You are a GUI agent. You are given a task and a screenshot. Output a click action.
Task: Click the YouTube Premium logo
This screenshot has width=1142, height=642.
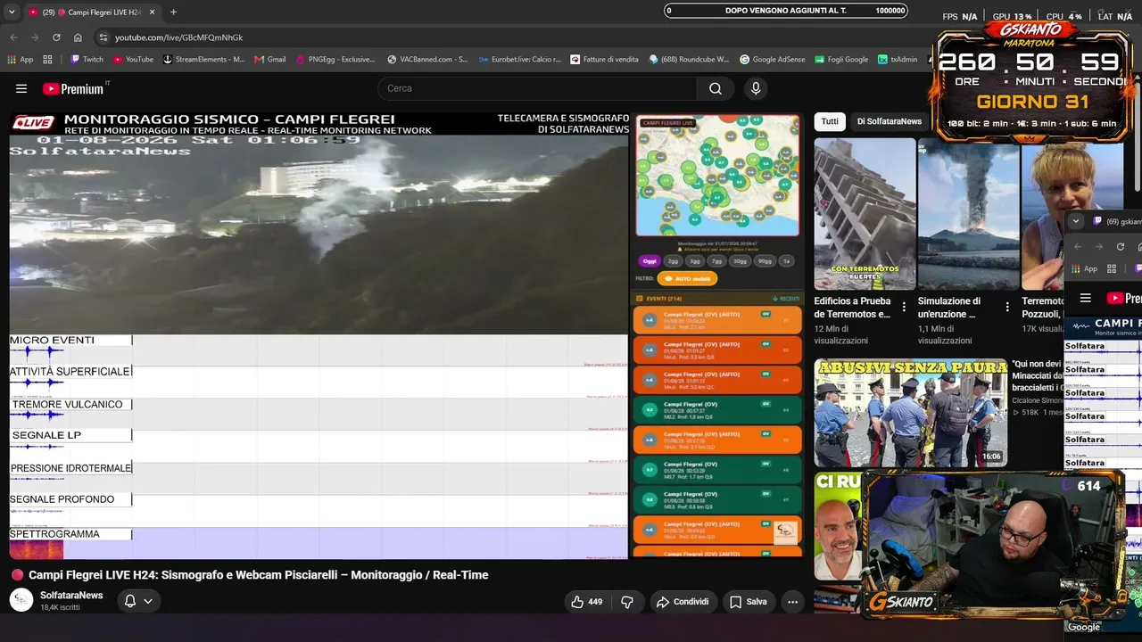coord(74,88)
